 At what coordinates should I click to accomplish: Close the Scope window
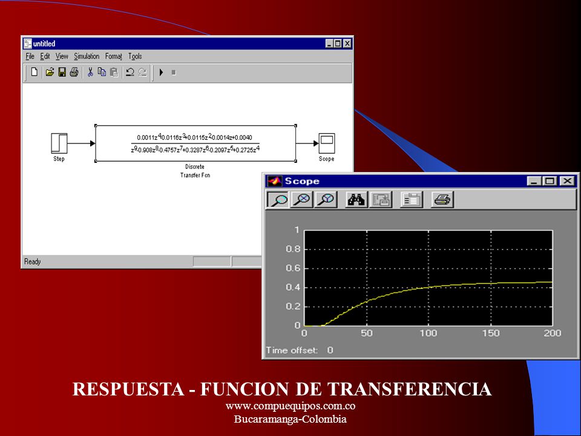pos(567,181)
